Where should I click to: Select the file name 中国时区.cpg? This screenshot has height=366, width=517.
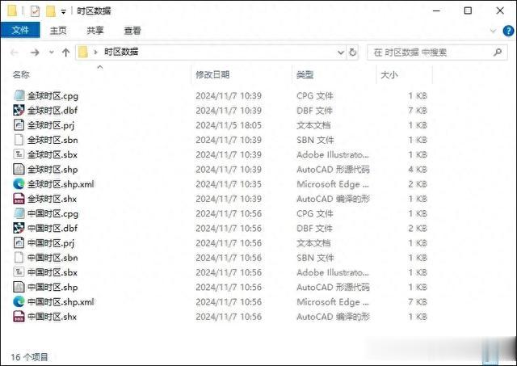click(x=53, y=213)
